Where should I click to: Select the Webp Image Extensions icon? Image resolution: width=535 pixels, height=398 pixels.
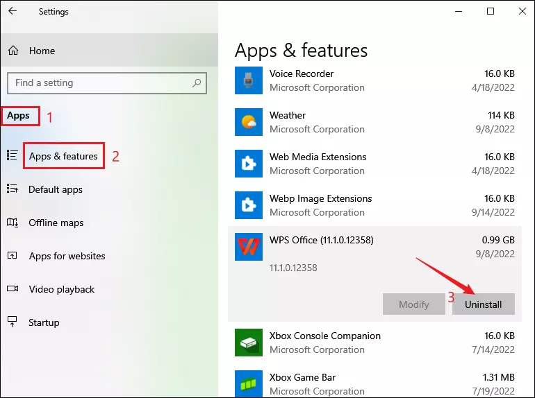coord(249,205)
